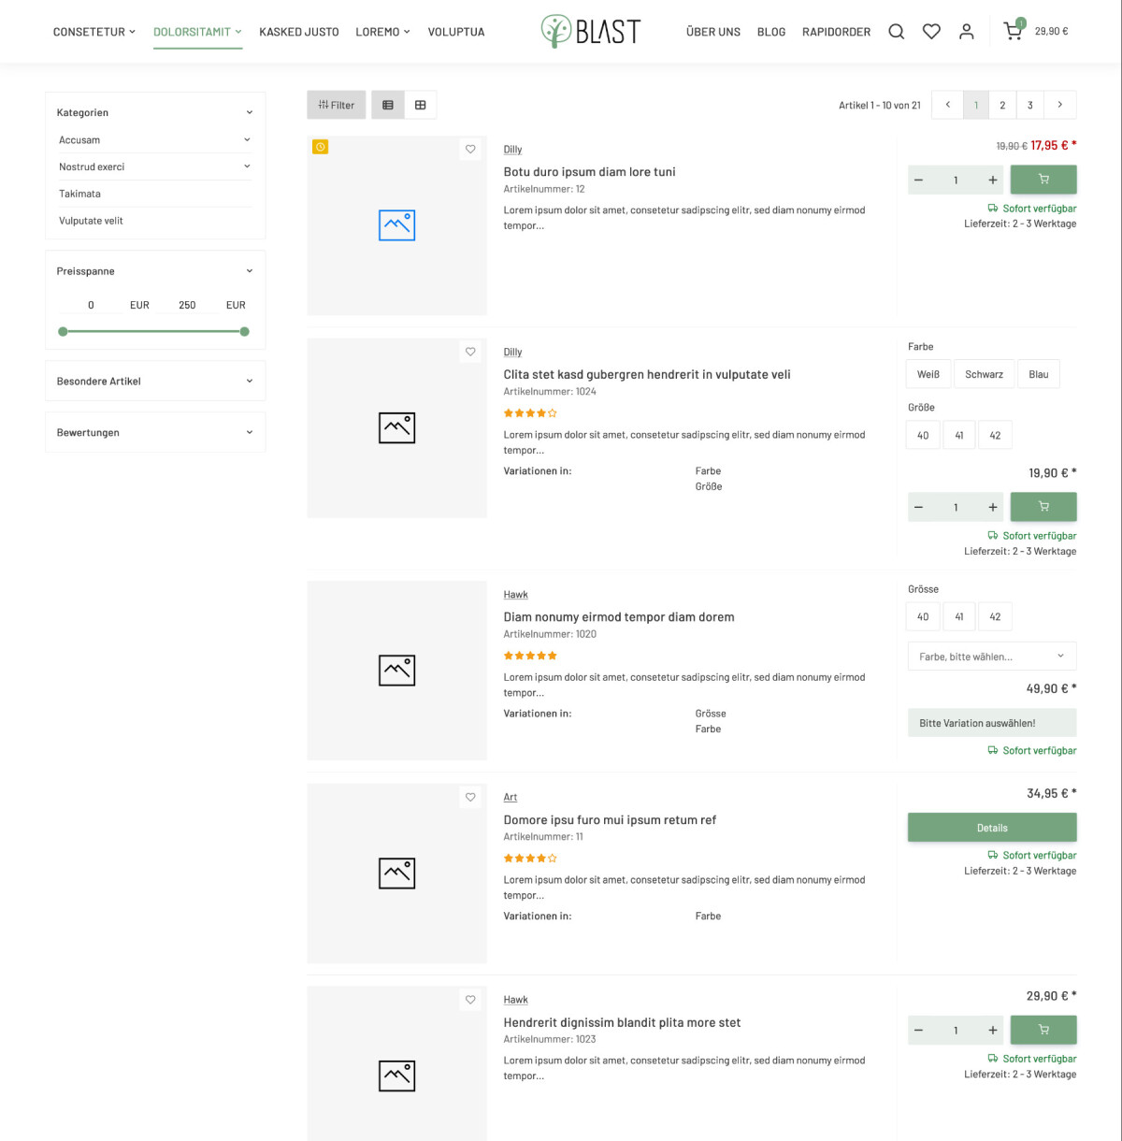This screenshot has width=1122, height=1141.
Task: Open the shopping cart icon in header
Action: pos(1013,32)
